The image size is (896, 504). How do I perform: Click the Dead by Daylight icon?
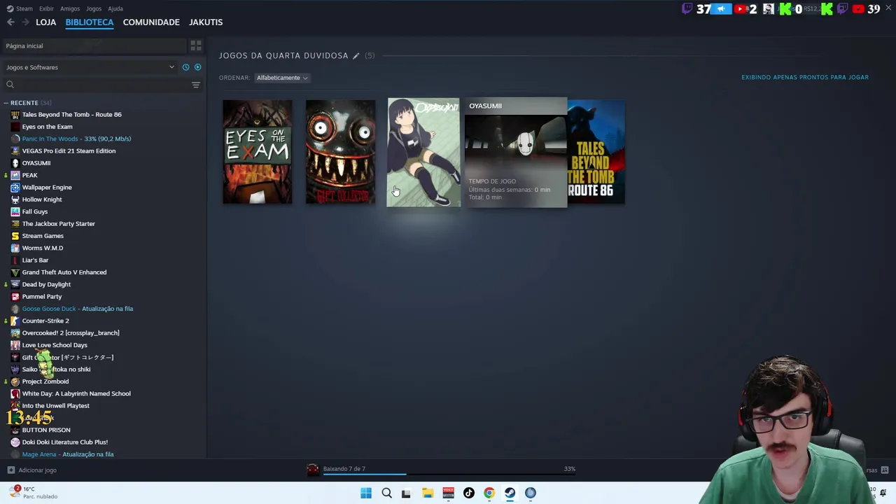[x=15, y=284]
